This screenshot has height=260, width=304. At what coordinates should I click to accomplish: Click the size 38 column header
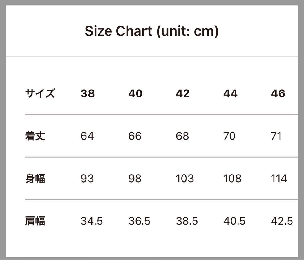tap(88, 93)
